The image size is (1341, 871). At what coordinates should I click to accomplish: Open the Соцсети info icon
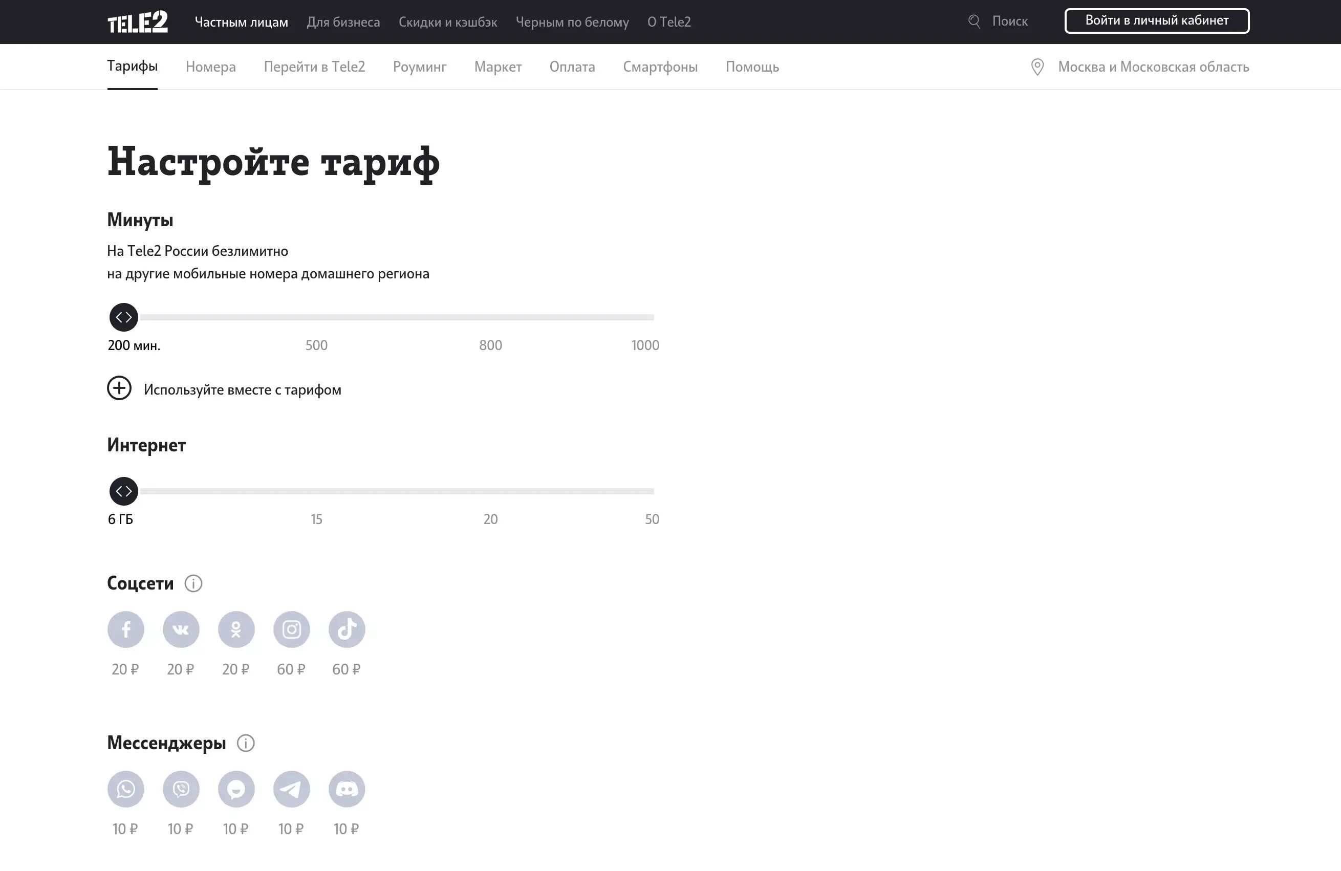(193, 583)
